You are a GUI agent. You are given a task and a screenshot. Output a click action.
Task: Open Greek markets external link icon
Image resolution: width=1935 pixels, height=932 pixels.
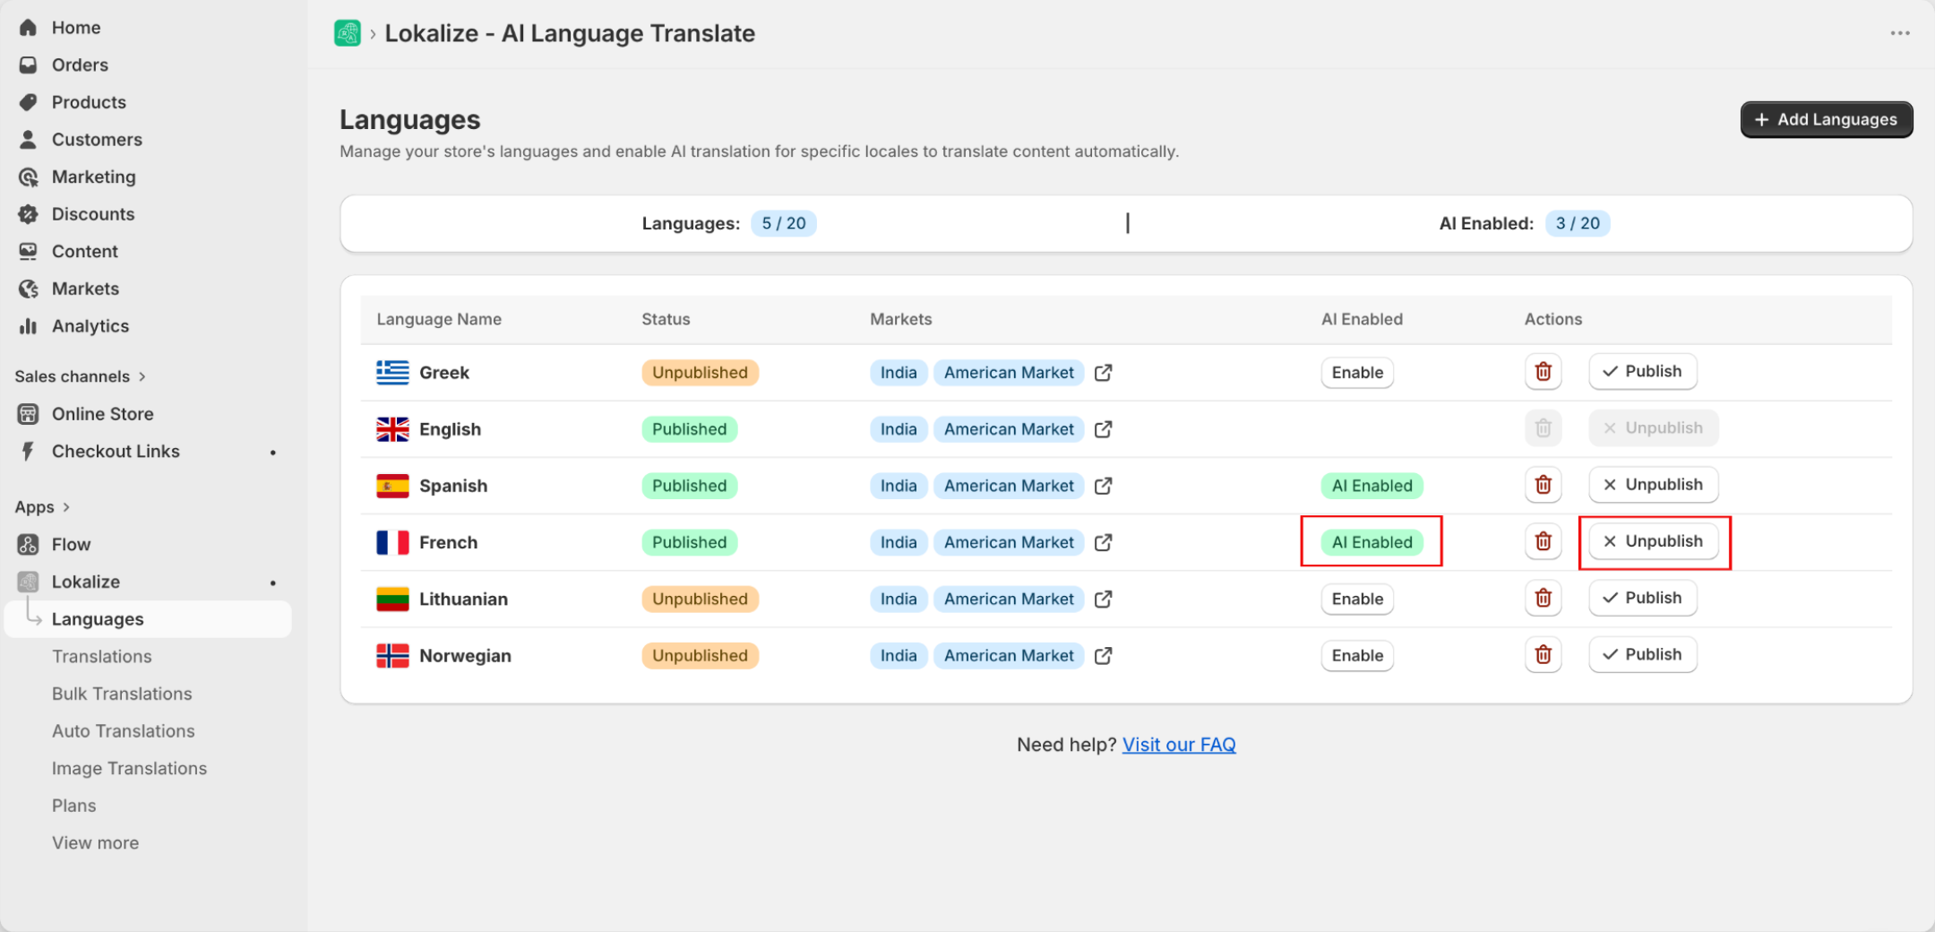click(x=1103, y=373)
